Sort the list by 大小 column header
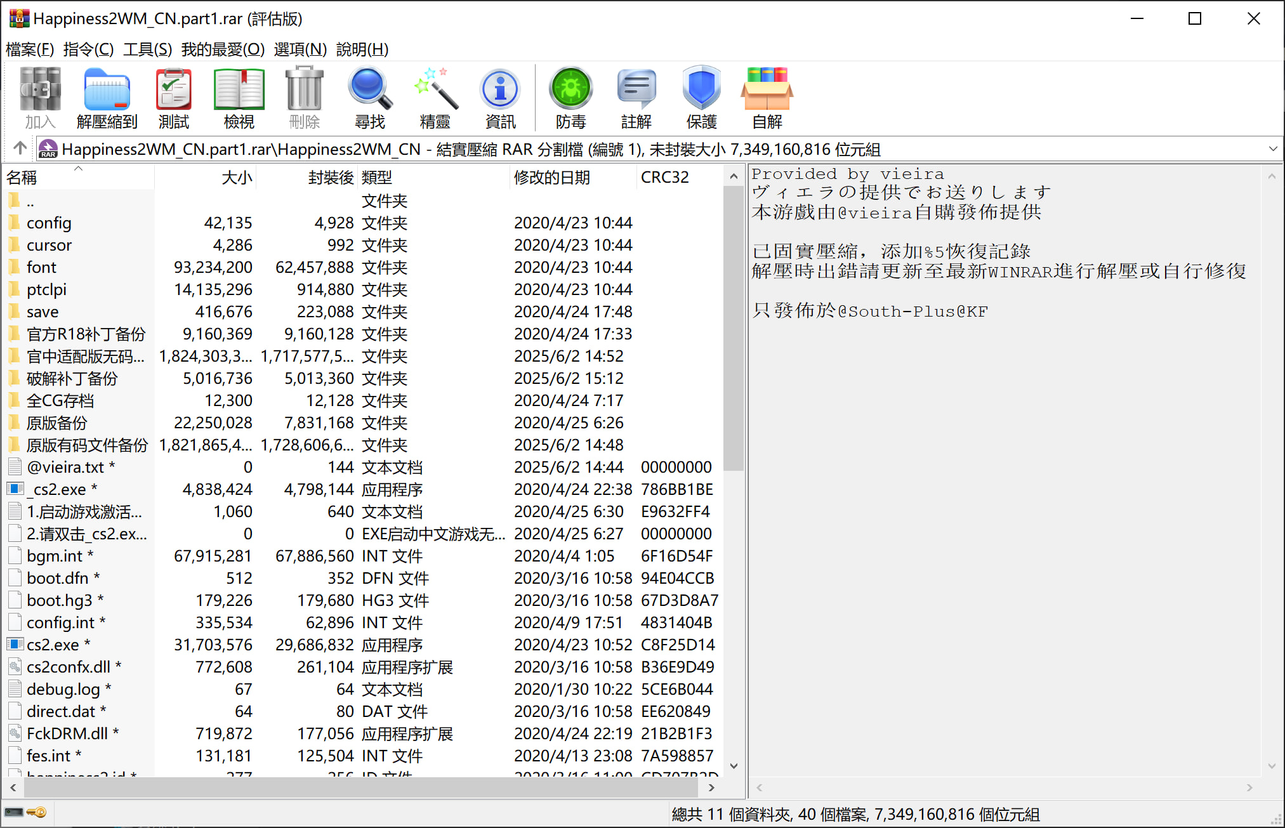Viewport: 1285px width, 828px height. click(x=236, y=177)
